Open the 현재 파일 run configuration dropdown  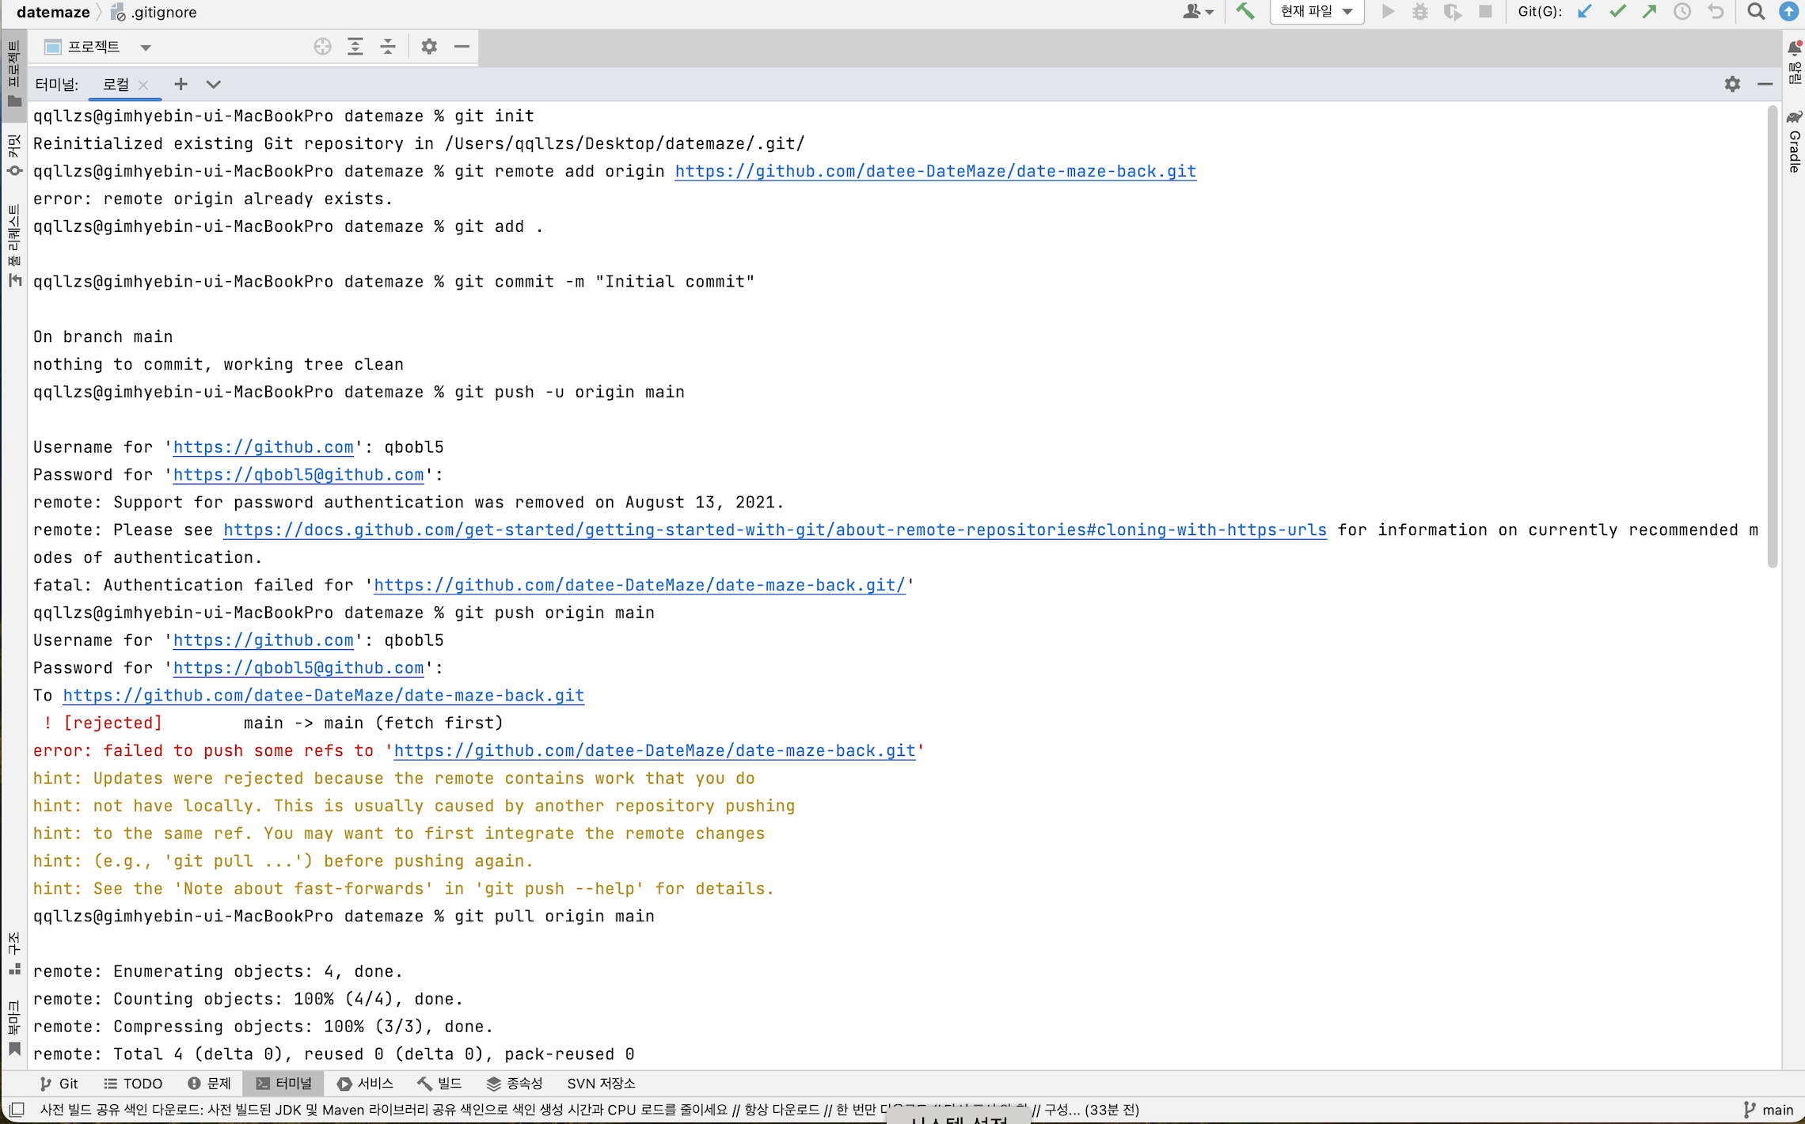click(1316, 12)
